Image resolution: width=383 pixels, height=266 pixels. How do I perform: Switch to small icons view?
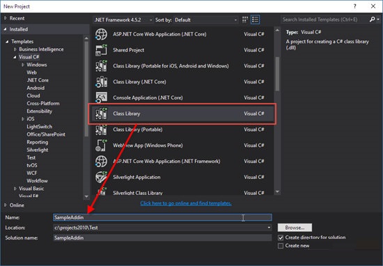pyautogui.click(x=245, y=19)
